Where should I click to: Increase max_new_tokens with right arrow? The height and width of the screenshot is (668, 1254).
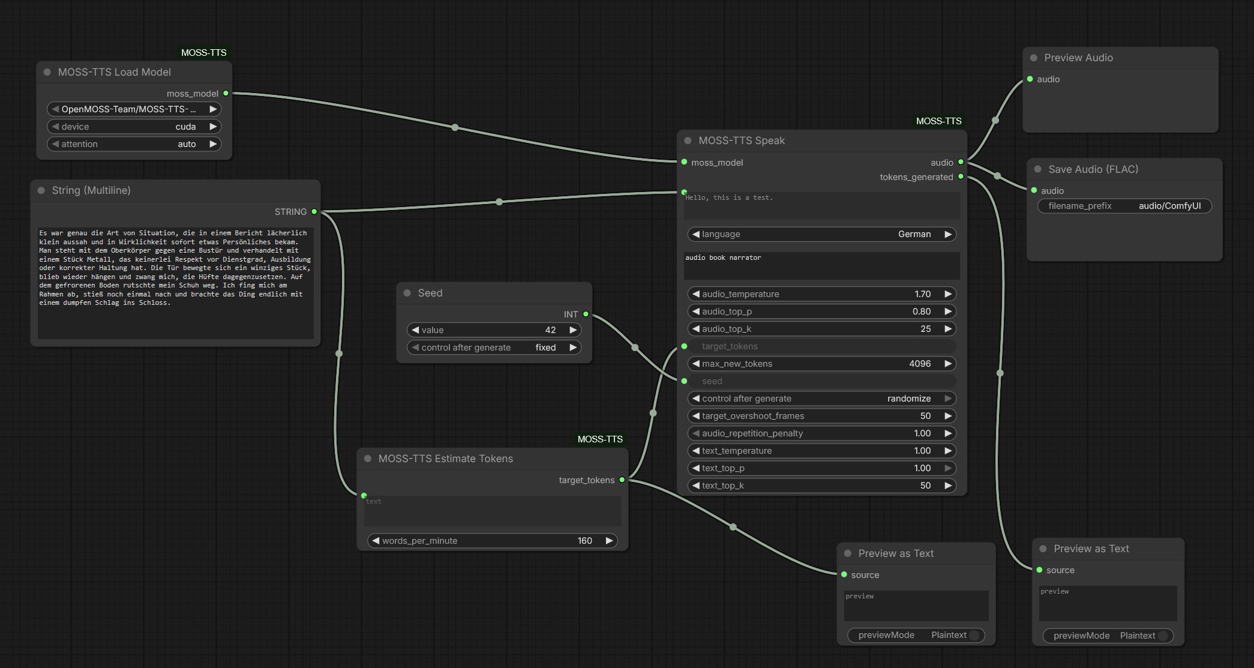[x=948, y=364]
